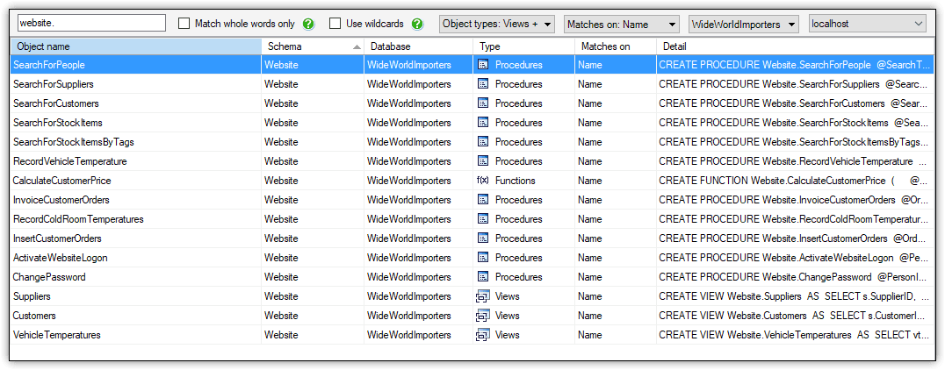The height and width of the screenshot is (370, 945).
Task: Select the InvoiceCustomerOrders object name
Action: pyautogui.click(x=61, y=200)
